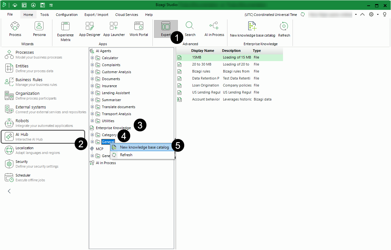Open the Process wizard
This screenshot has height=250, width=391.
(x=15, y=29)
